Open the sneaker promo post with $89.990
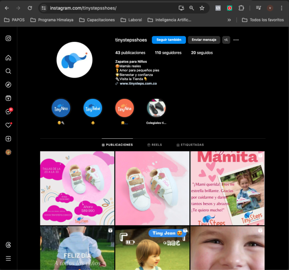Image resolution: width=289 pixels, height=270 pixels. (77, 188)
